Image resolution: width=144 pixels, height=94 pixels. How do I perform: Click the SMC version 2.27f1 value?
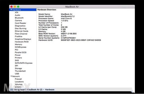click(x=63, y=36)
